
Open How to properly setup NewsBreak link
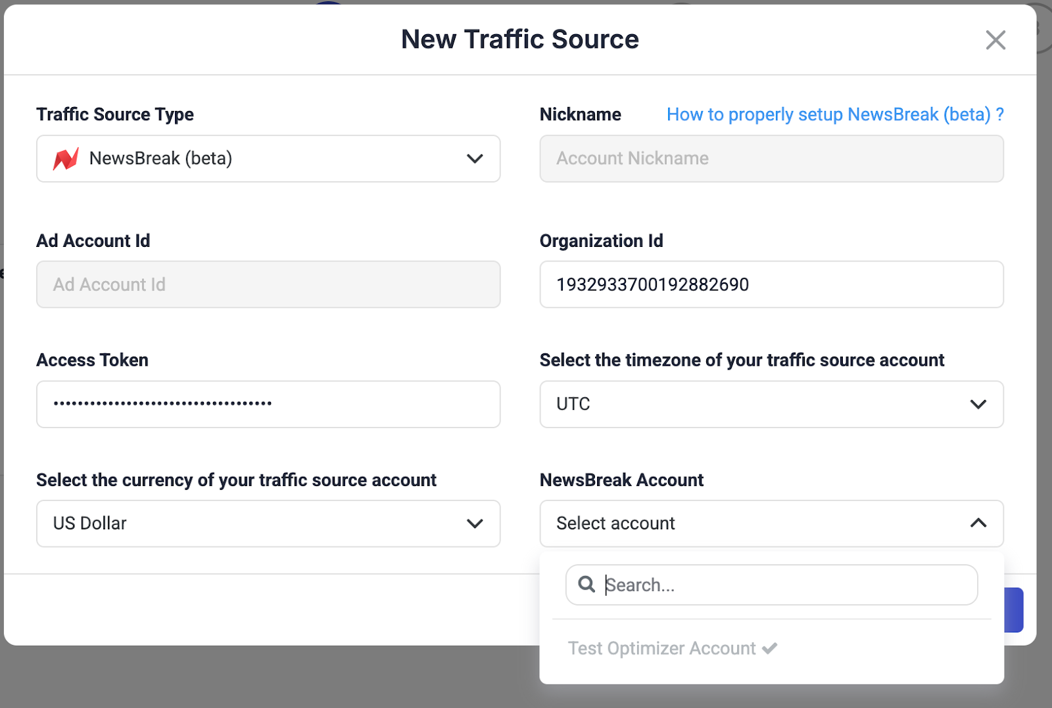835,114
